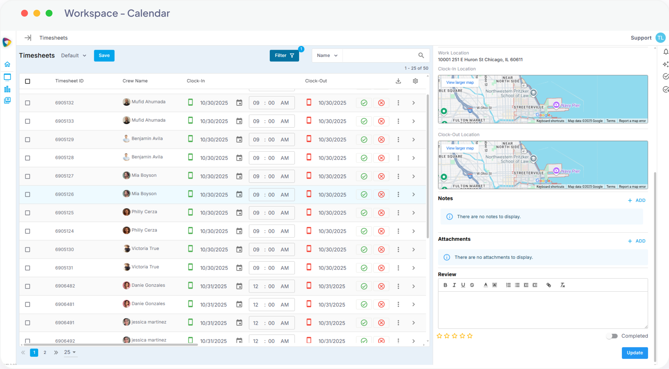Click the Update button
This screenshot has height=369, width=669.
[635, 353]
